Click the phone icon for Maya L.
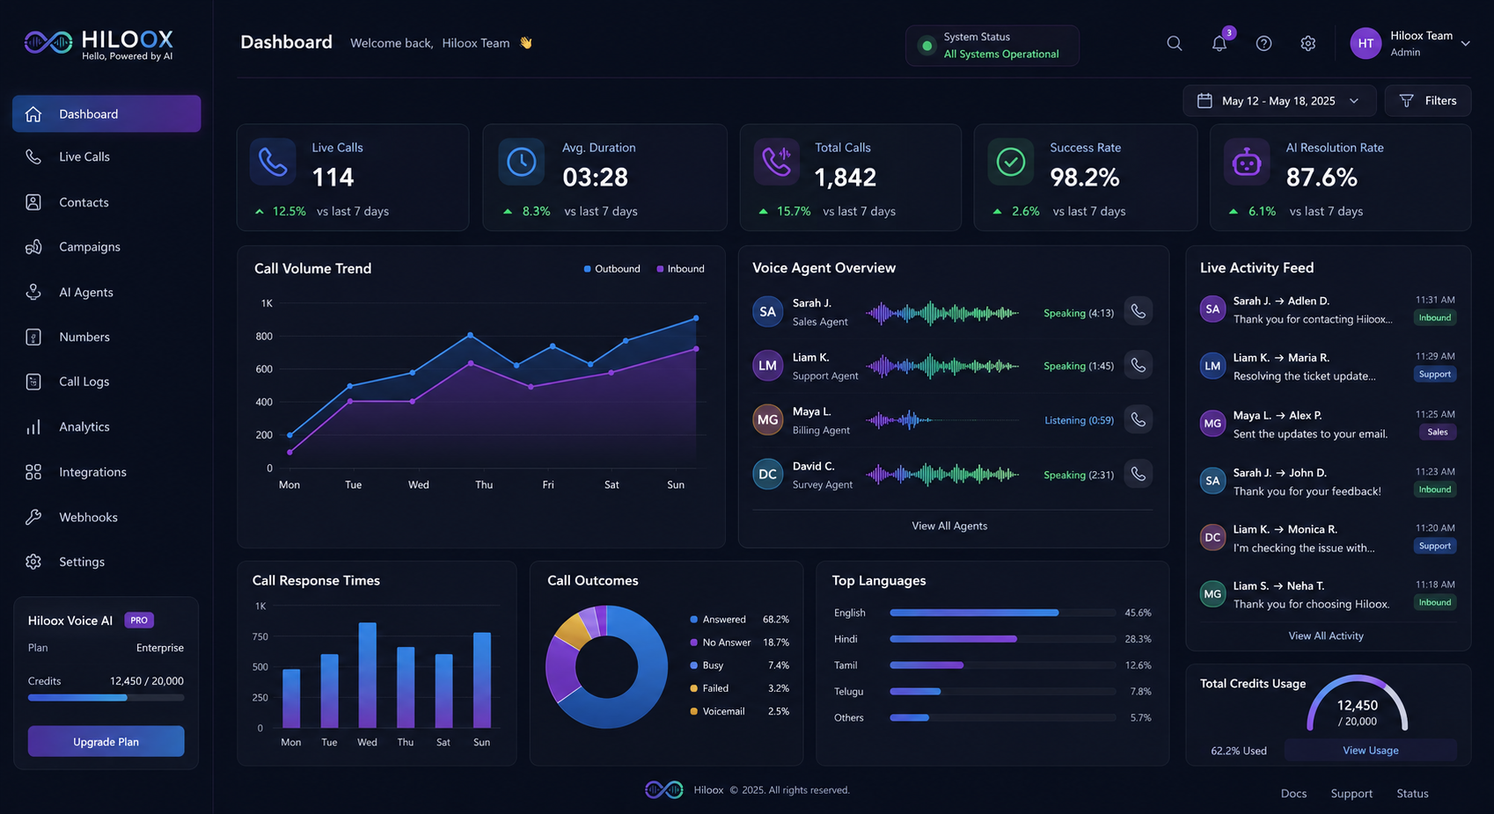The height and width of the screenshot is (814, 1494). pos(1139,419)
